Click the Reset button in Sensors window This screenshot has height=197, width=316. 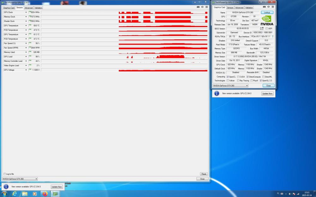204,174
